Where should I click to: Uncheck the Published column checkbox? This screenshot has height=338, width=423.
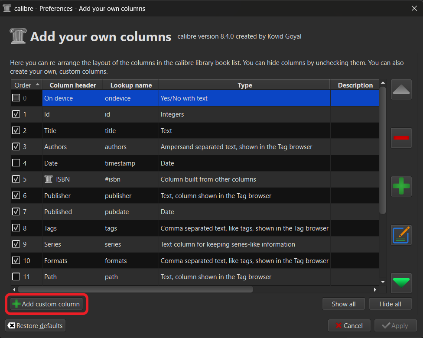point(16,211)
